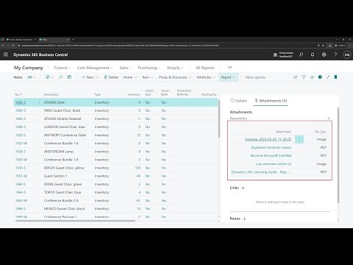The height and width of the screenshot is (265, 353).
Task: Open the Sales dropdown menu
Action: [126, 68]
